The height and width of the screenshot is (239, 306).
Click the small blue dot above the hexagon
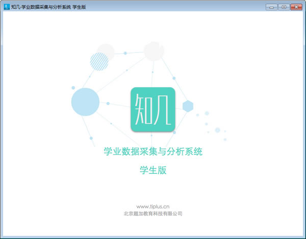[x=174, y=78]
